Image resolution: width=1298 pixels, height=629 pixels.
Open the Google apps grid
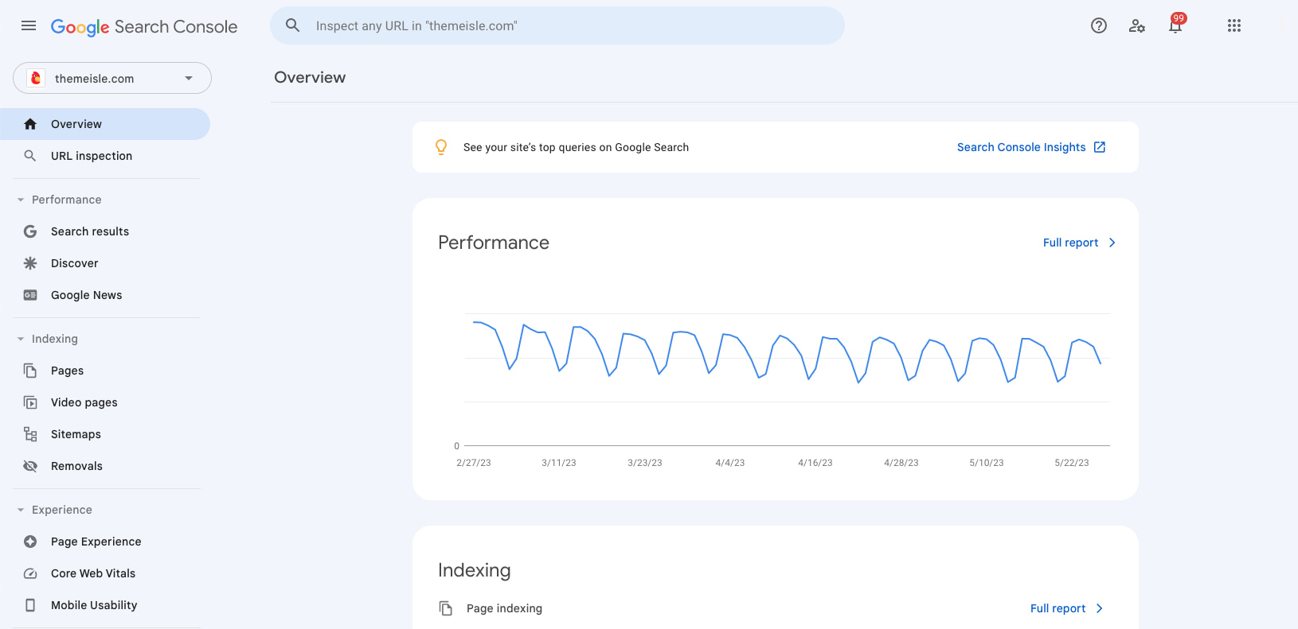tap(1234, 25)
